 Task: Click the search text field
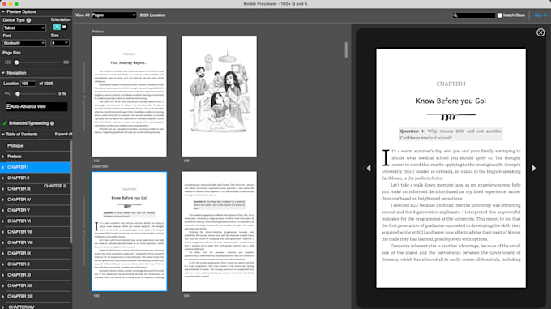point(476,15)
